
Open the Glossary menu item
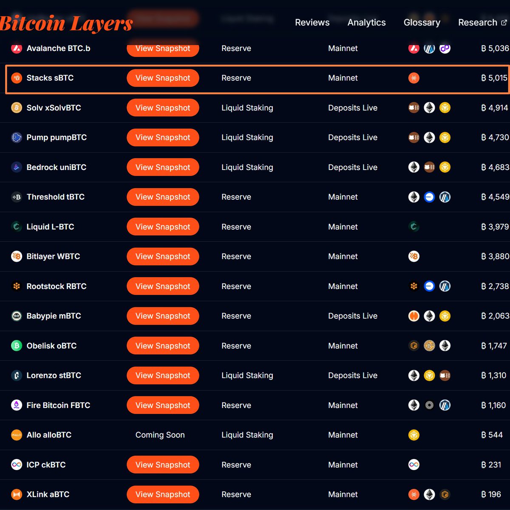(x=422, y=23)
